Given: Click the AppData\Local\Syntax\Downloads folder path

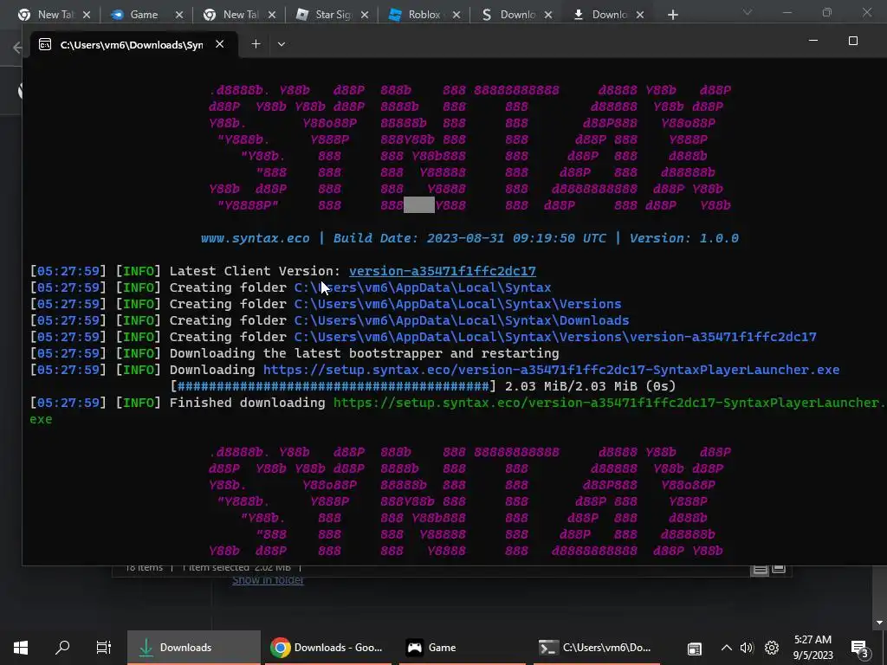Looking at the screenshot, I should (462, 320).
